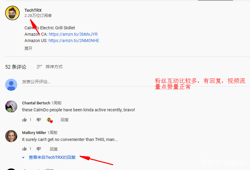Reply to Chantal Bertsch's comment

pyautogui.click(x=65, y=120)
